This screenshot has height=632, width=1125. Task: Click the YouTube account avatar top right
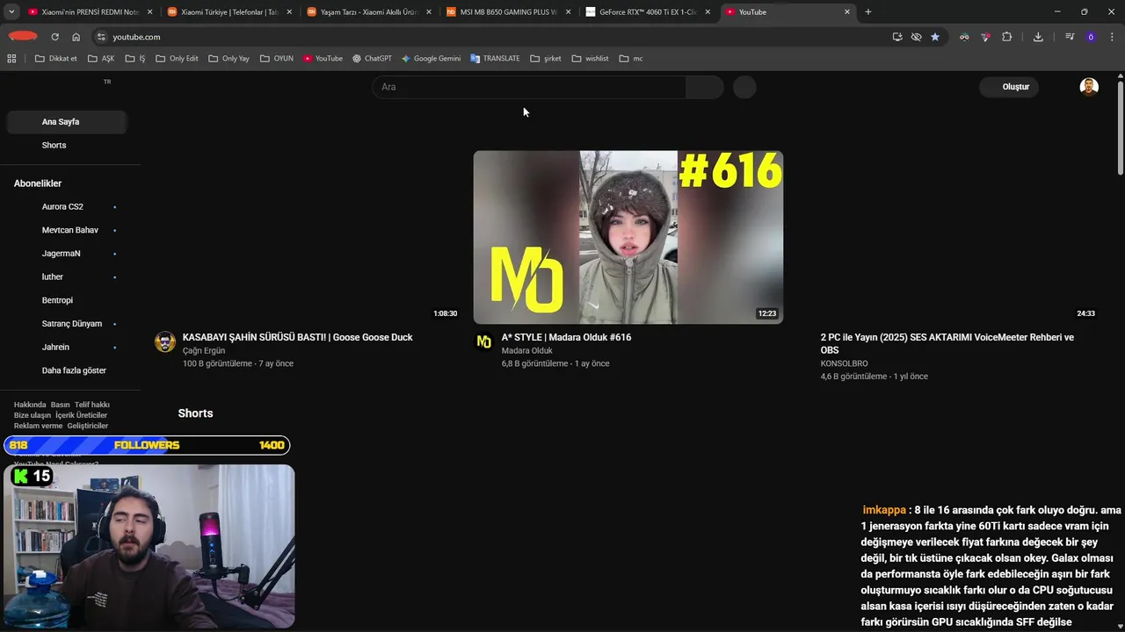coord(1089,87)
